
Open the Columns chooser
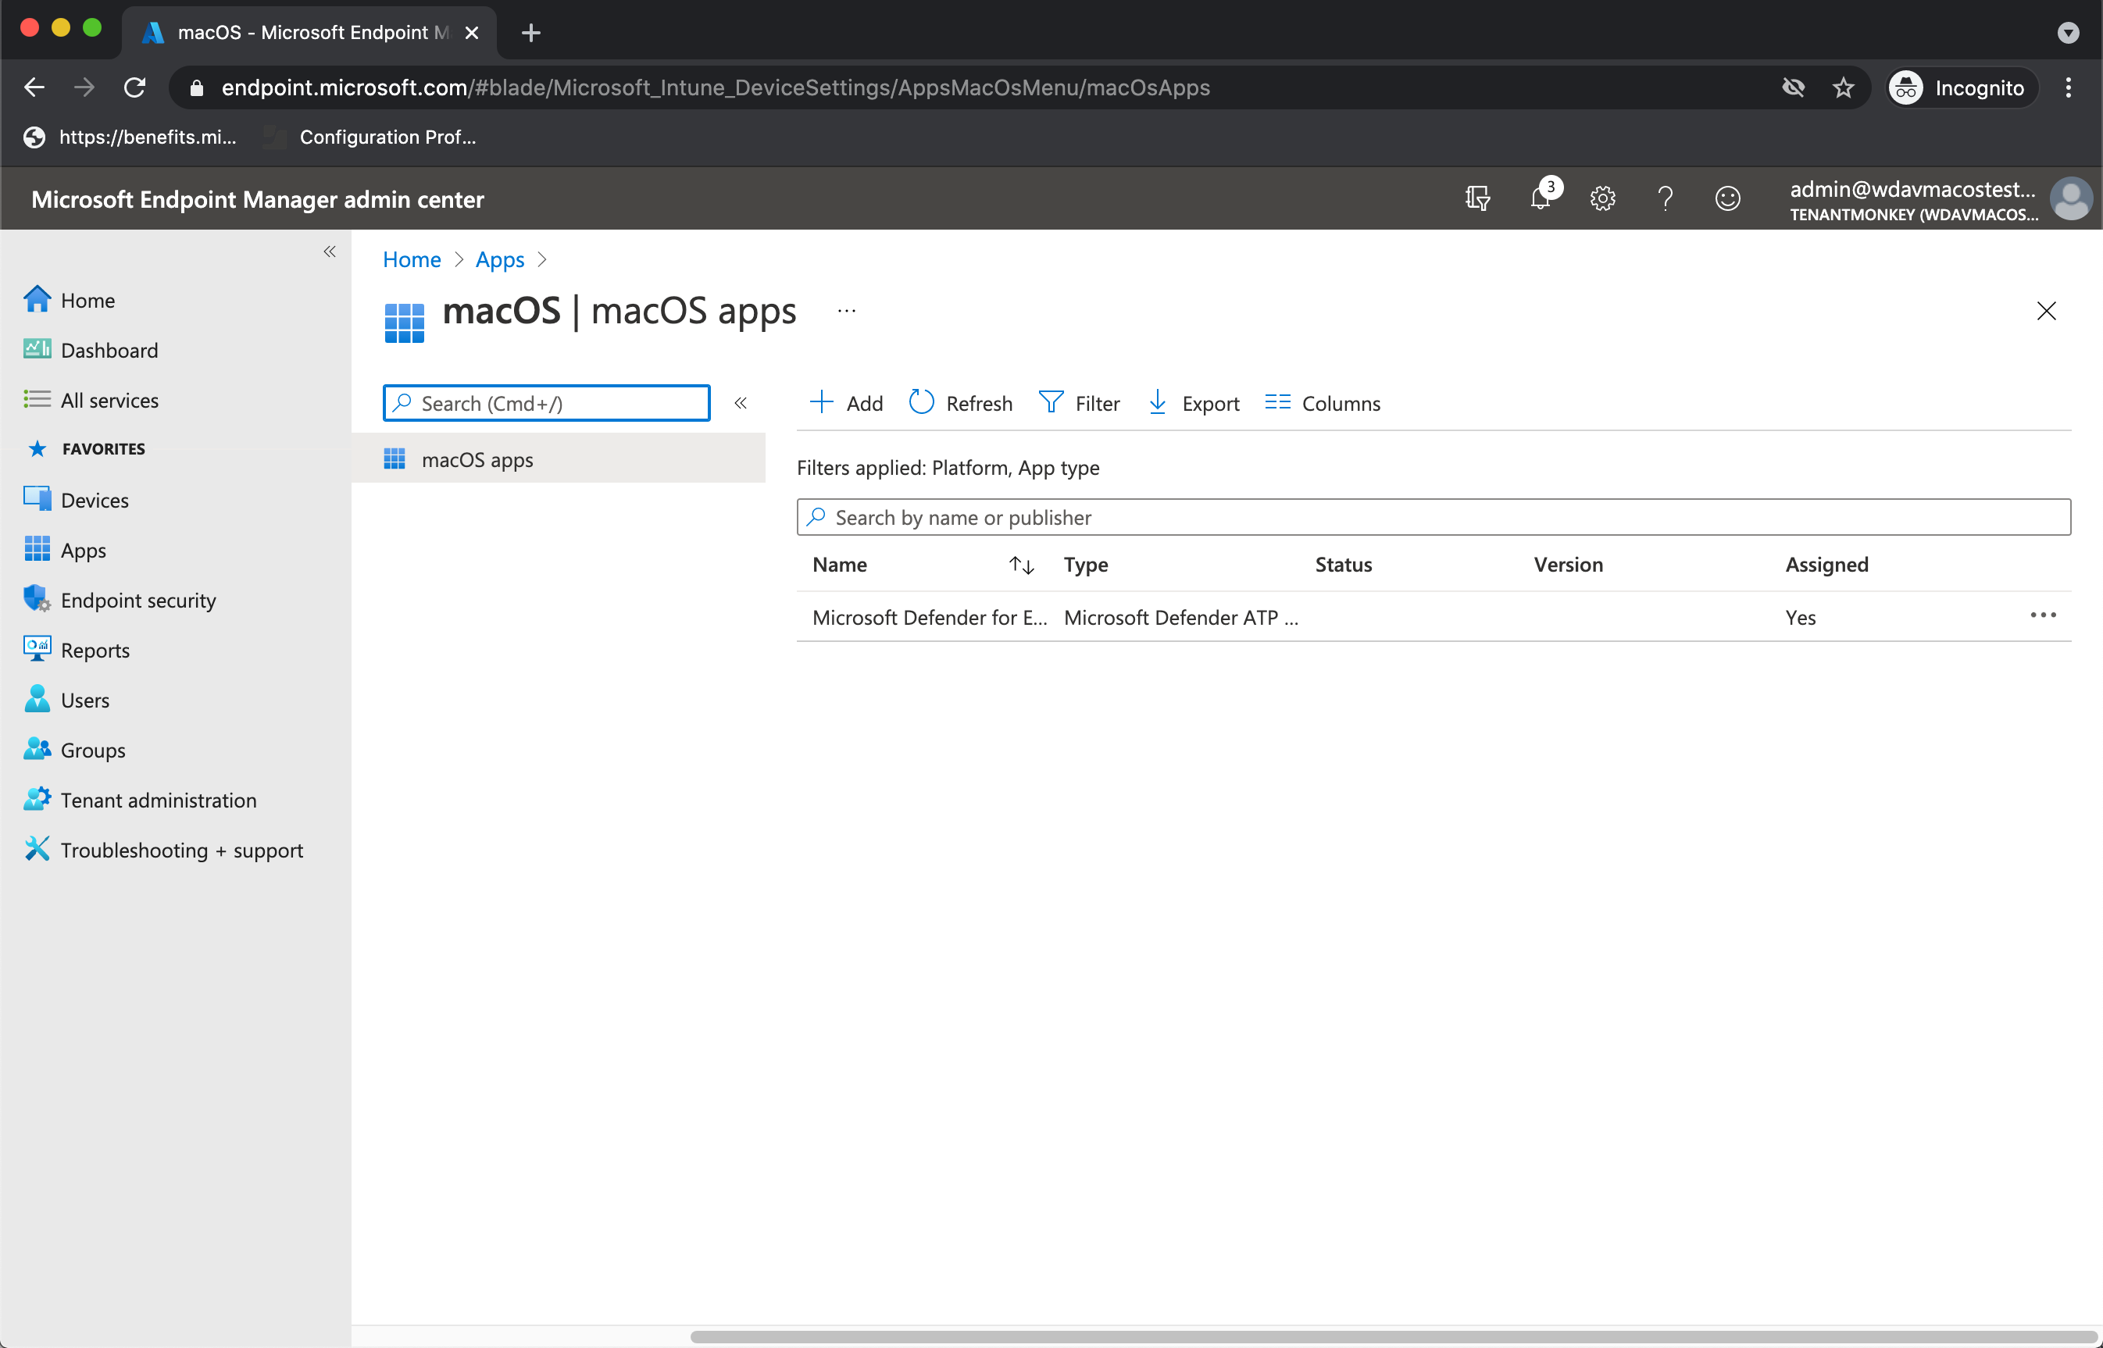[1323, 404]
